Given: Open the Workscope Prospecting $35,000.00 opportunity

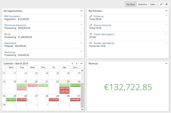Looking at the screenshot, I should (x=10, y=52).
